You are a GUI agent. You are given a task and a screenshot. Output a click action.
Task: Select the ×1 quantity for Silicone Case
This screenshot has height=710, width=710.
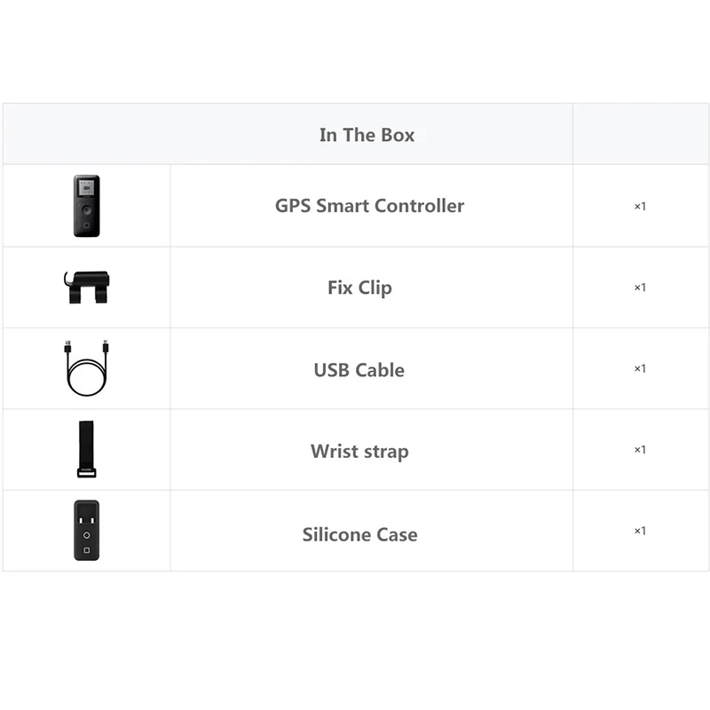pos(640,531)
